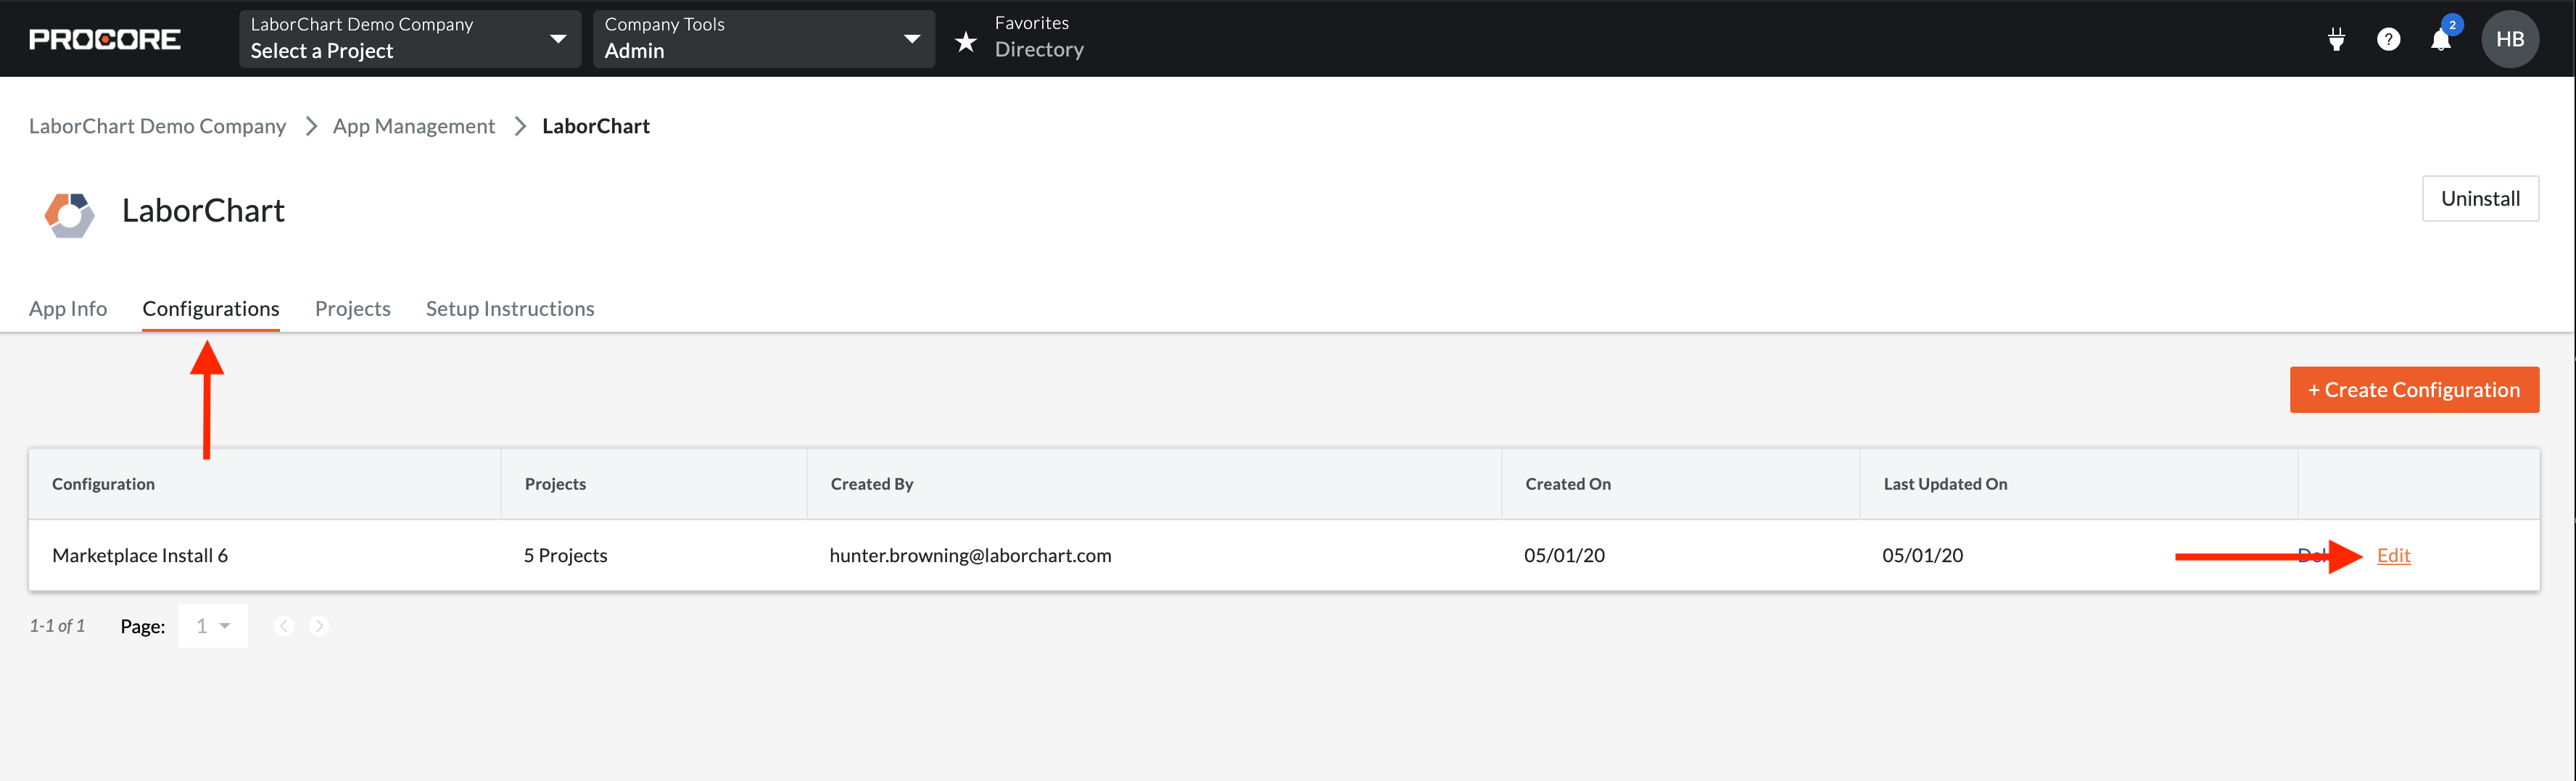Navigate to App Management breadcrumb
The image size is (2576, 781).
point(413,126)
